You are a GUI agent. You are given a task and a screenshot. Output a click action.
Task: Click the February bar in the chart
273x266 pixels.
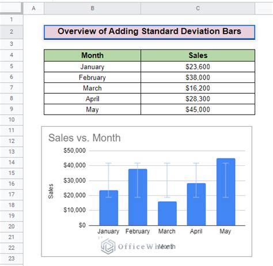138,197
